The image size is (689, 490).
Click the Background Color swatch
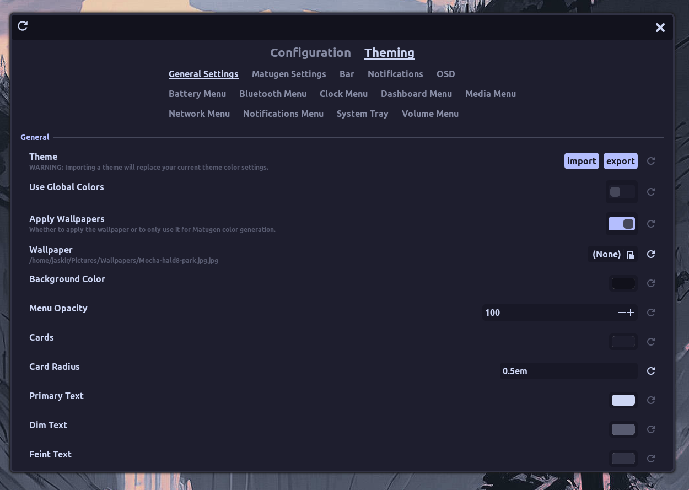point(623,283)
